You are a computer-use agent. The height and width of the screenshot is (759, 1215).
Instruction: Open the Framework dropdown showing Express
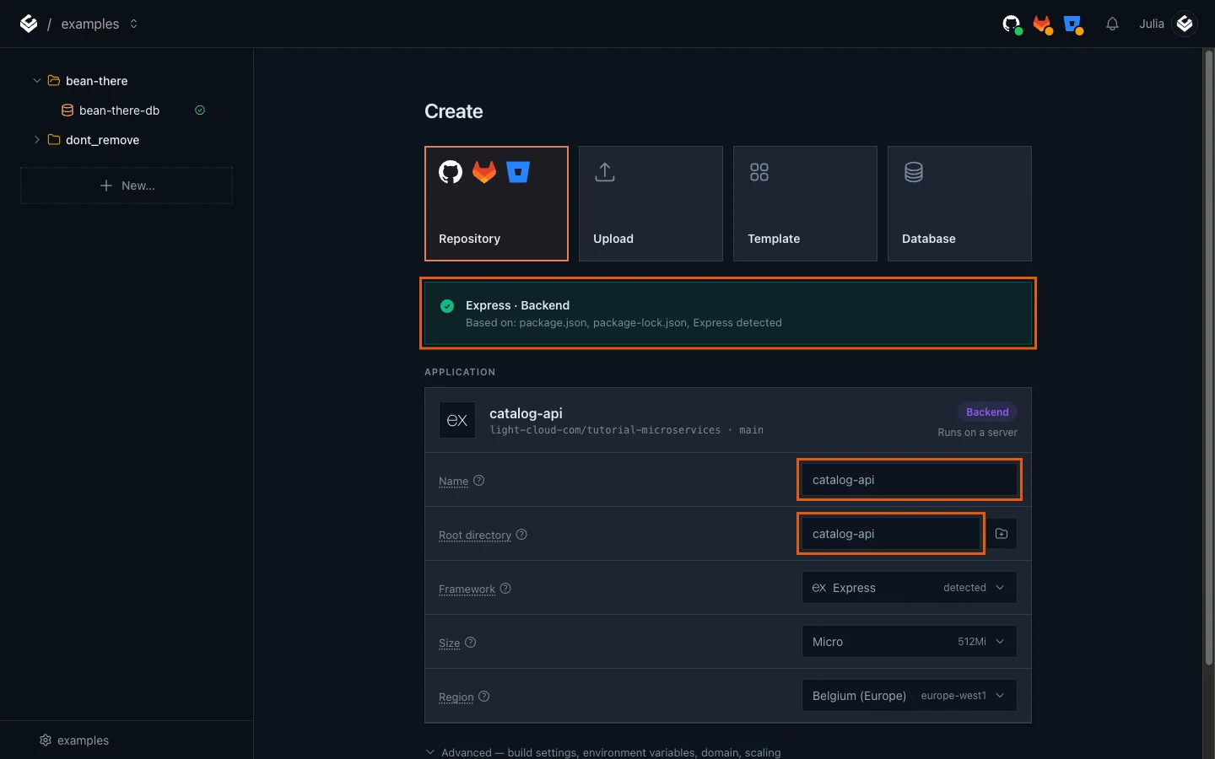tap(910, 588)
